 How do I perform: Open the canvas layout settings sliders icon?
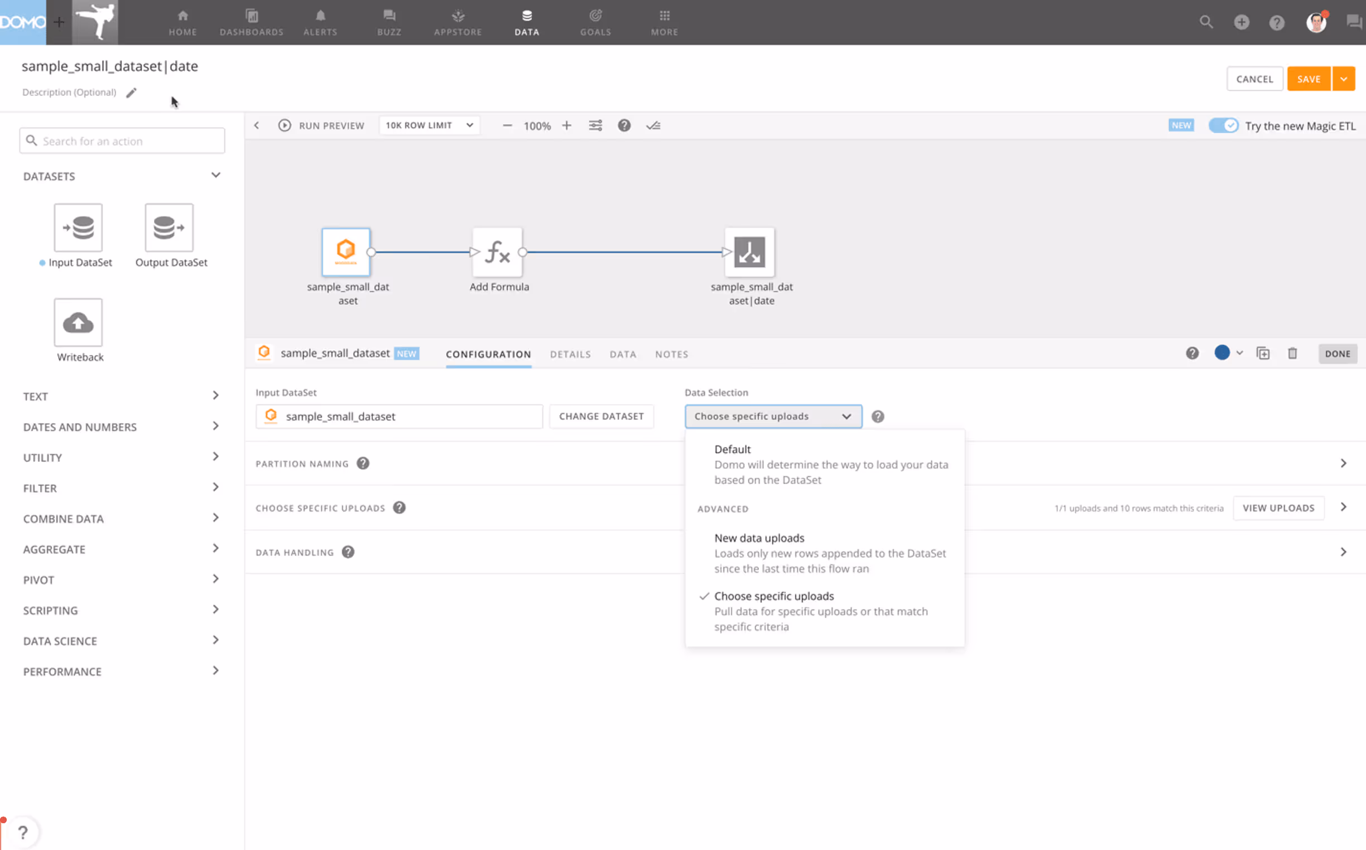[595, 125]
